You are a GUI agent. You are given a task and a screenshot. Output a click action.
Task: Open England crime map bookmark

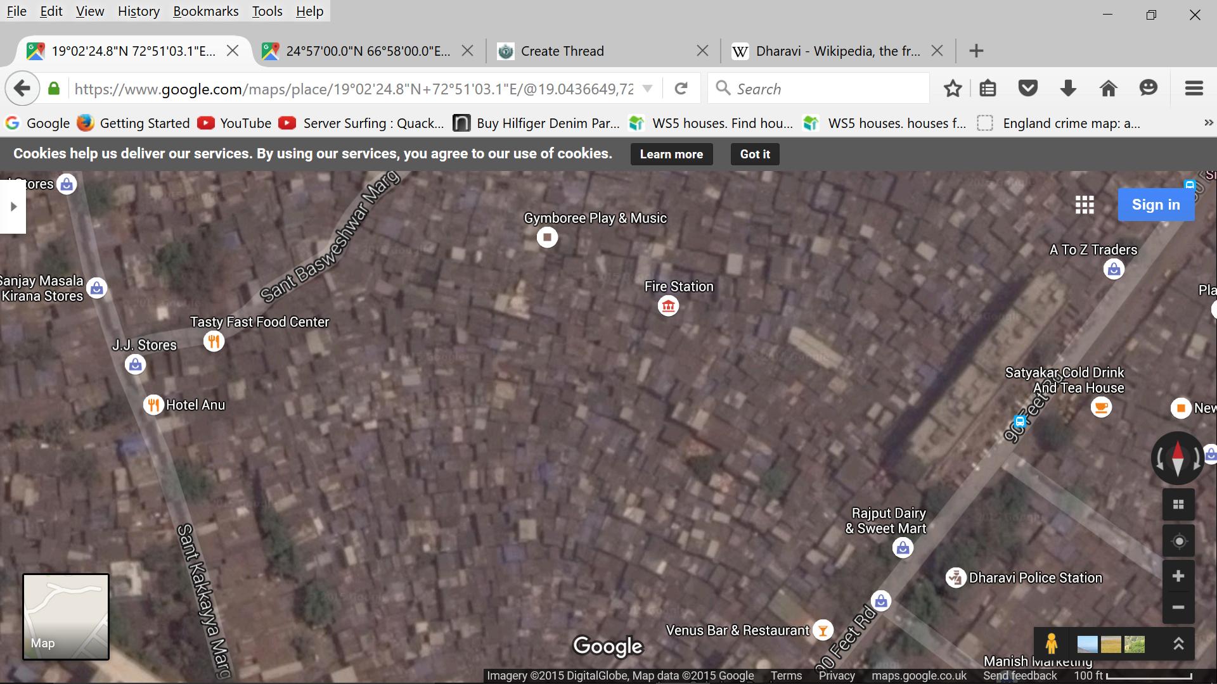click(x=1059, y=123)
